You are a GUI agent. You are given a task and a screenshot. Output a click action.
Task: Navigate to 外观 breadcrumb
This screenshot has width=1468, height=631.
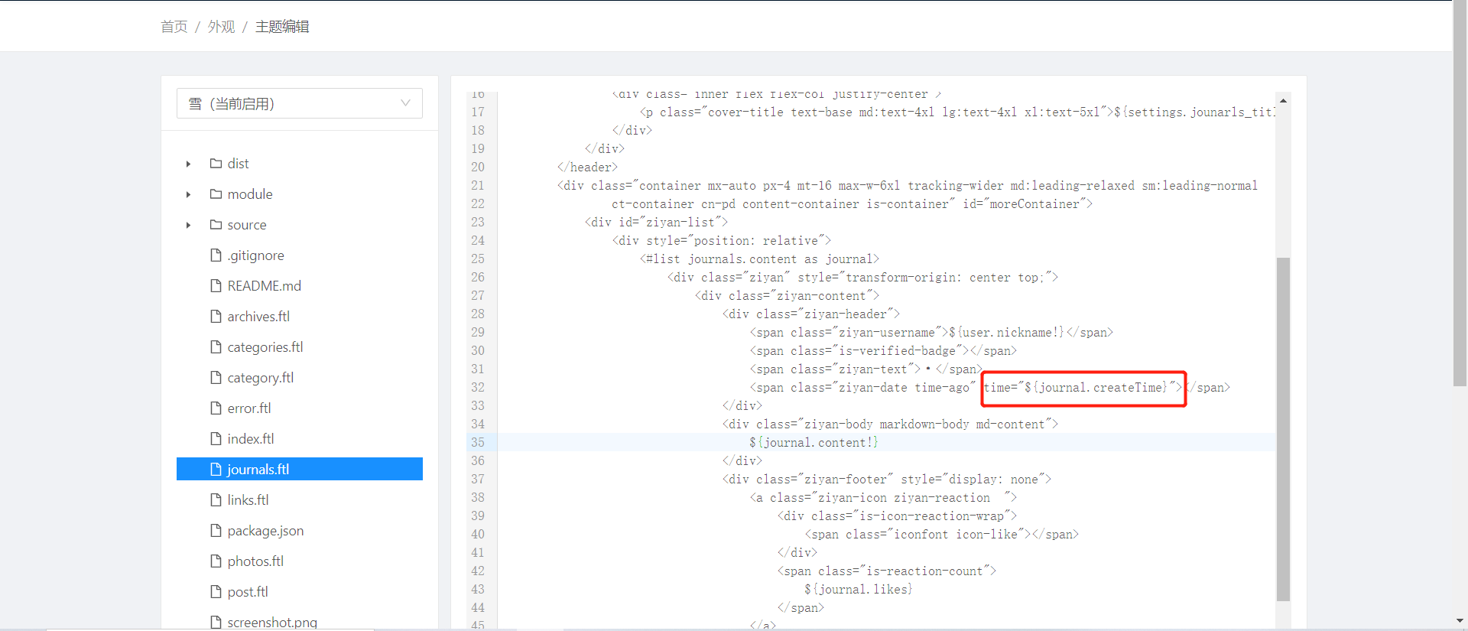pyautogui.click(x=221, y=27)
